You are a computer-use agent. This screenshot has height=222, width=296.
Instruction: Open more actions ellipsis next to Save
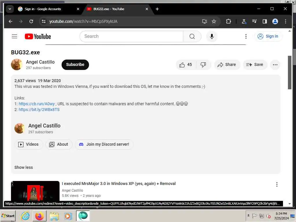[x=275, y=65]
